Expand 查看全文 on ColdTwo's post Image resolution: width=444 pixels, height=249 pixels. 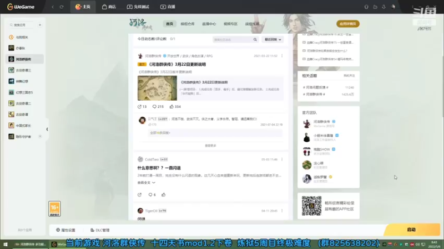click(147, 183)
